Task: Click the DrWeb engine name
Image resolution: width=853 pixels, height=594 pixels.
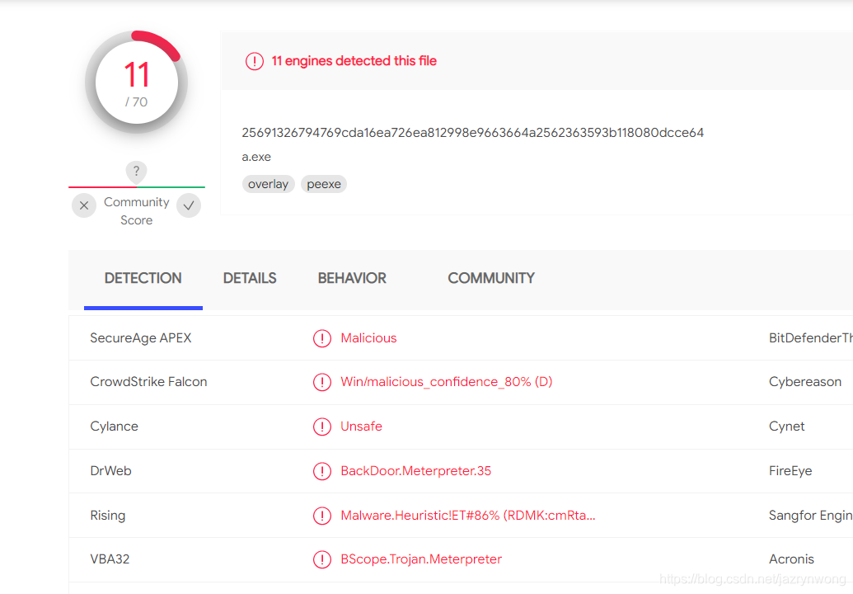Action: pos(111,471)
